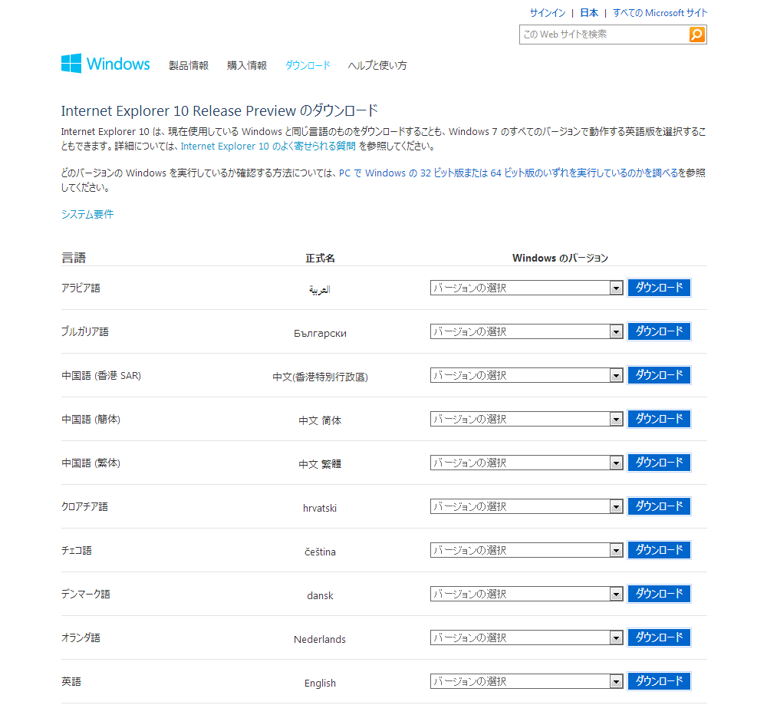Open the 32 ビット版または 64 ビット版 check link
Image resolution: width=767 pixels, height=705 pixels.
[x=509, y=173]
